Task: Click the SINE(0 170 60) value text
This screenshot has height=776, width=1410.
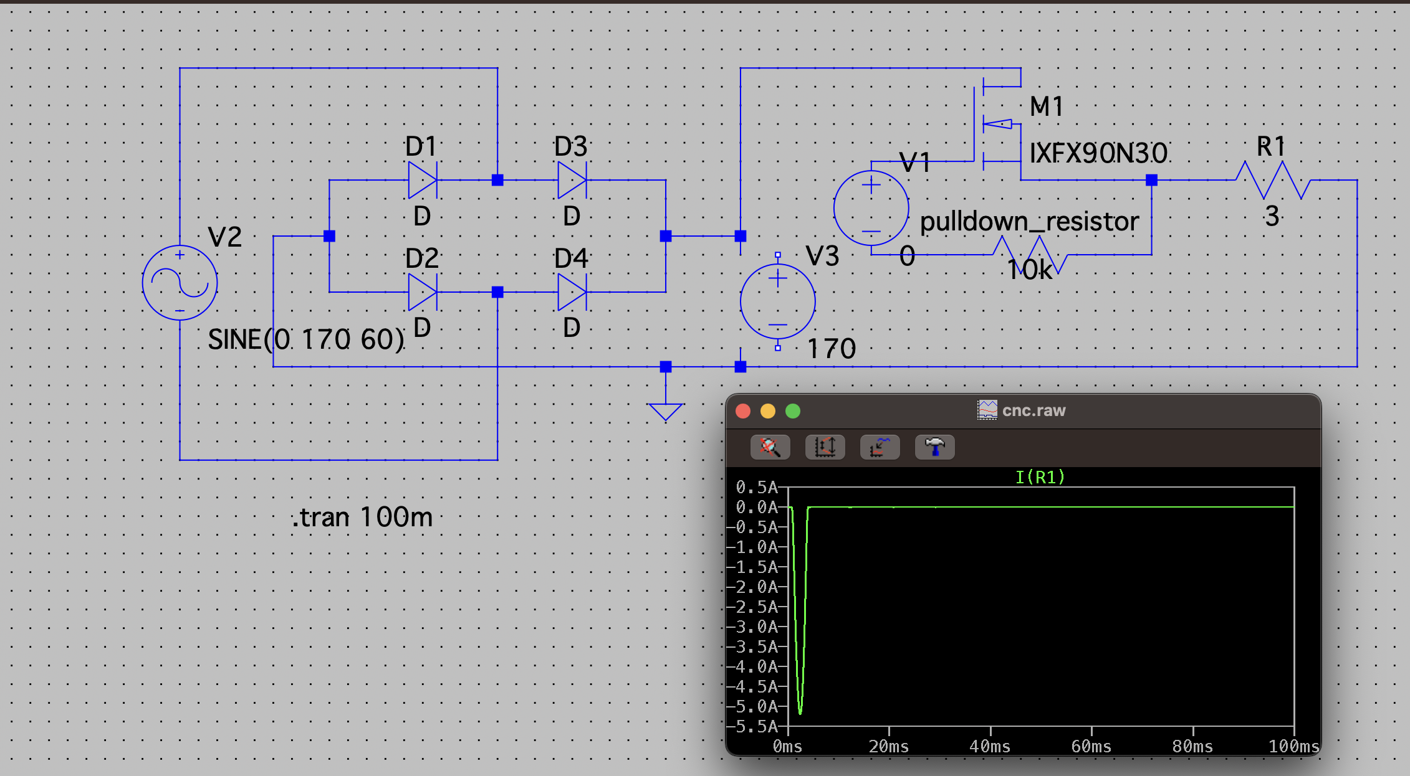Action: tap(306, 339)
